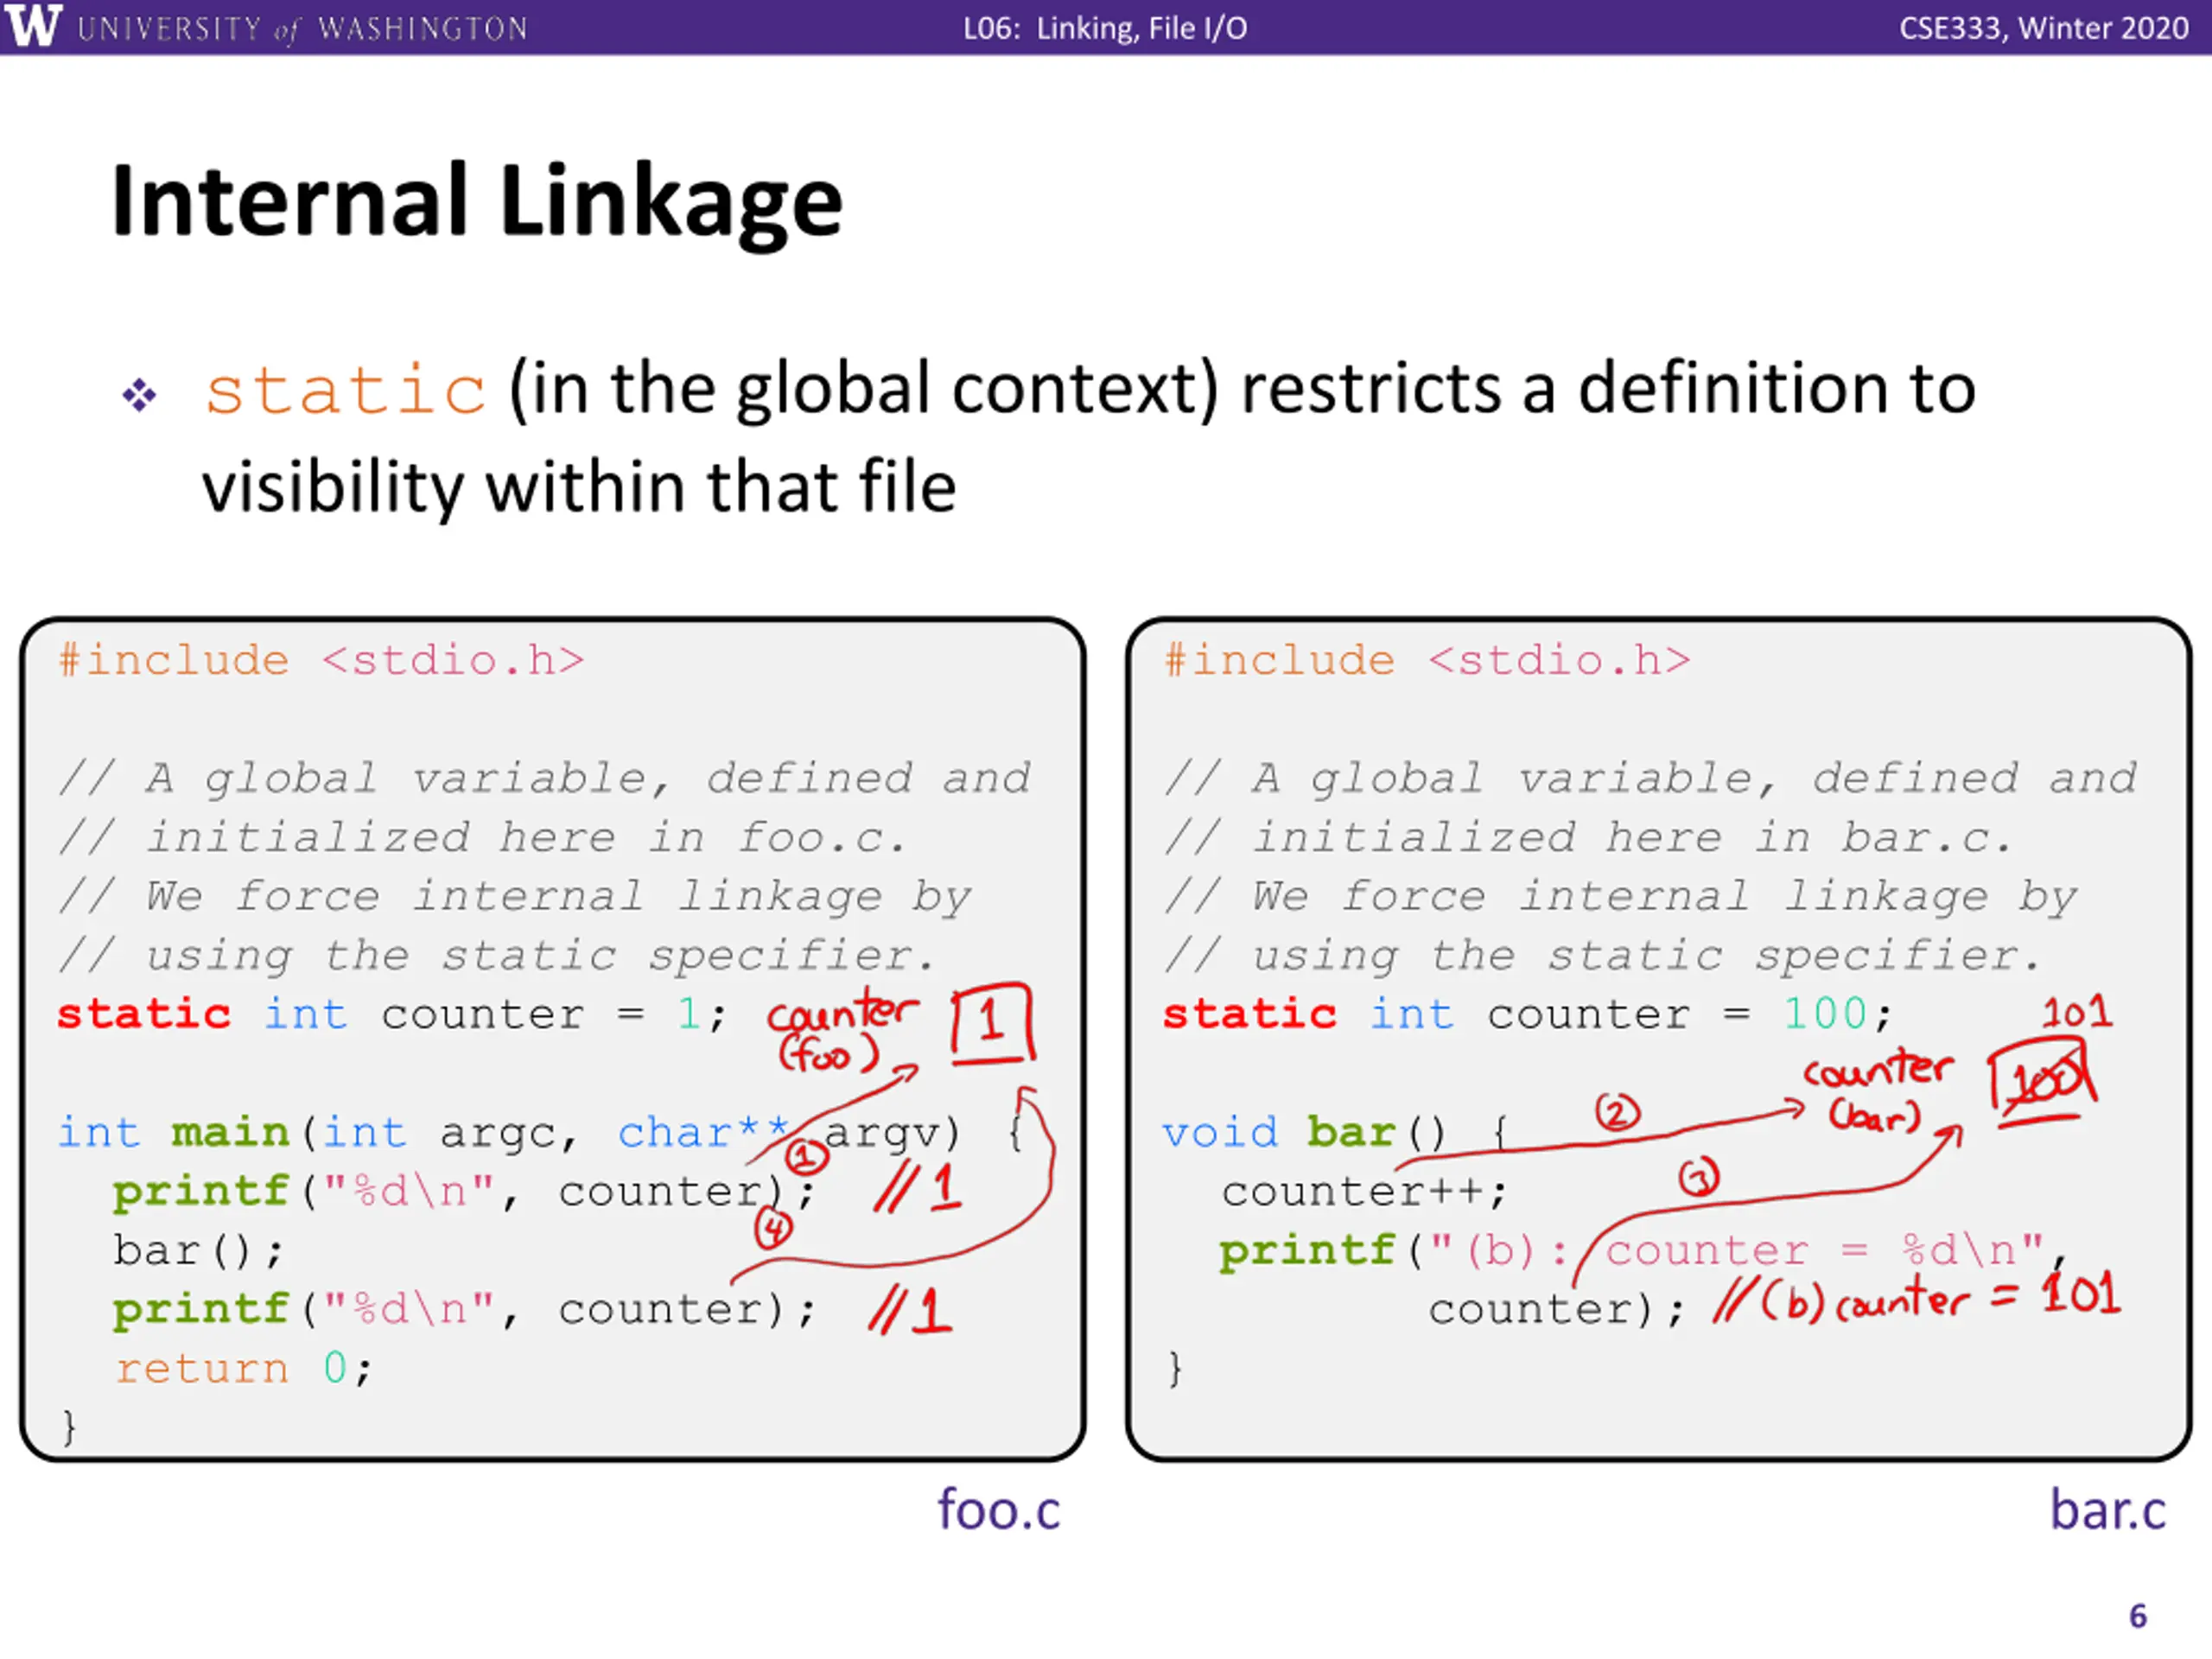Viewport: 2212px width, 1659px height.
Task: Select the 'Internal Linkage' slide title
Action: click(x=477, y=202)
